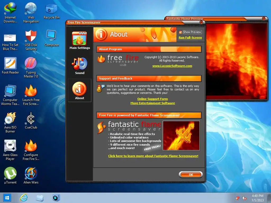Select the µTorrent desktop icon

pyautogui.click(x=10, y=176)
